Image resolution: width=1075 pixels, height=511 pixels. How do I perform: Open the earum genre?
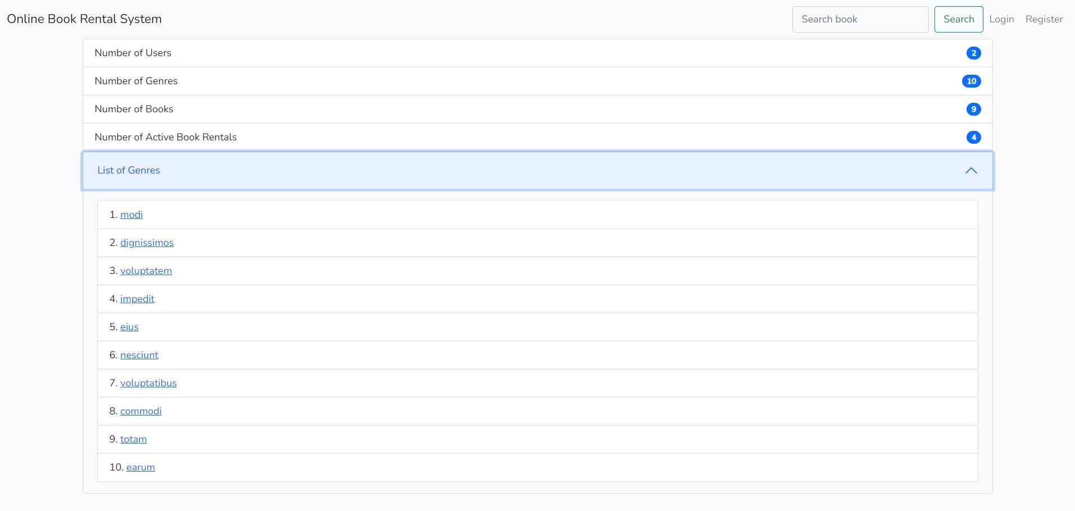[x=140, y=467]
